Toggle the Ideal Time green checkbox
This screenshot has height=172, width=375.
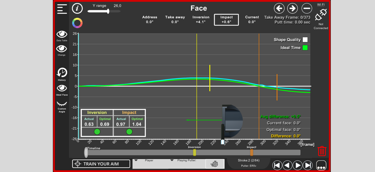pyautogui.click(x=305, y=48)
